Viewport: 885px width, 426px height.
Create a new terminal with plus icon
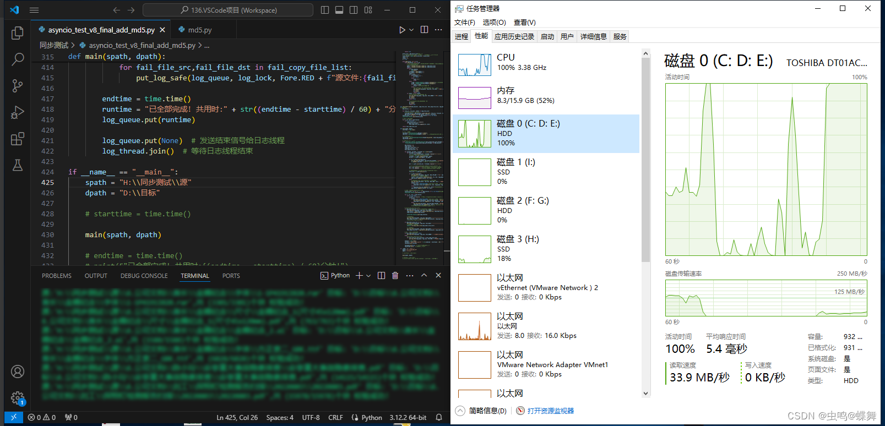[359, 275]
